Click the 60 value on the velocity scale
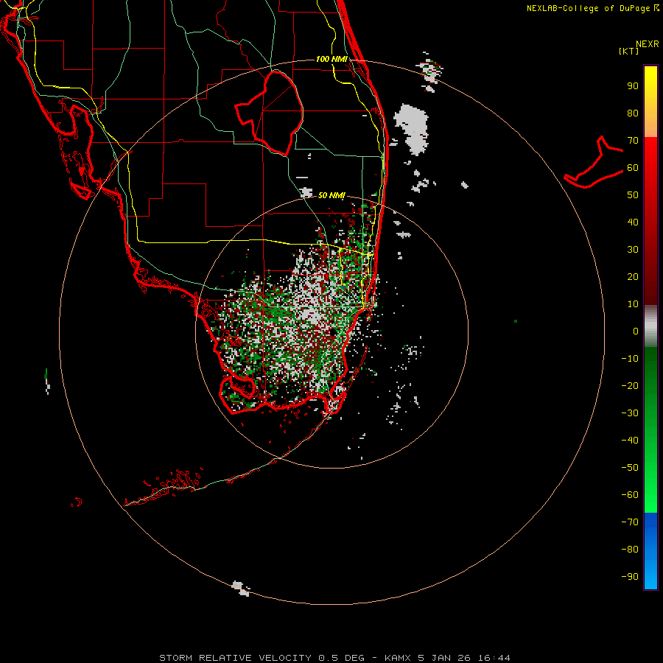Viewport: 663px width, 663px height. pos(633,168)
